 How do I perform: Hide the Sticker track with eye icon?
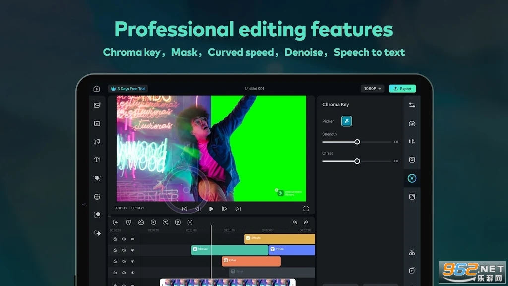click(133, 250)
